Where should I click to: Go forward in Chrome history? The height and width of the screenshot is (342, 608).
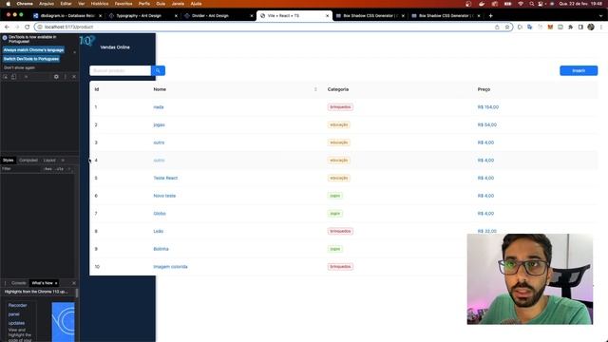coord(17,27)
